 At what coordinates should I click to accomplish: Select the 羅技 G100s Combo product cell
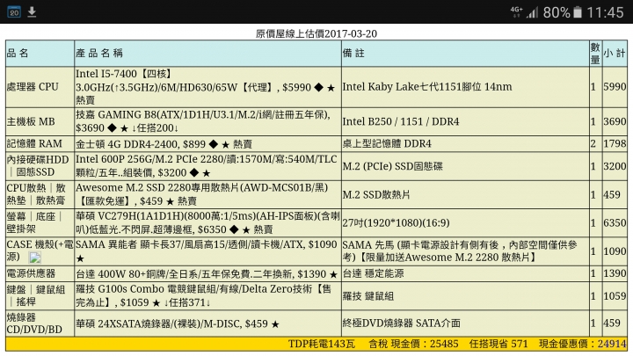tap(207, 296)
